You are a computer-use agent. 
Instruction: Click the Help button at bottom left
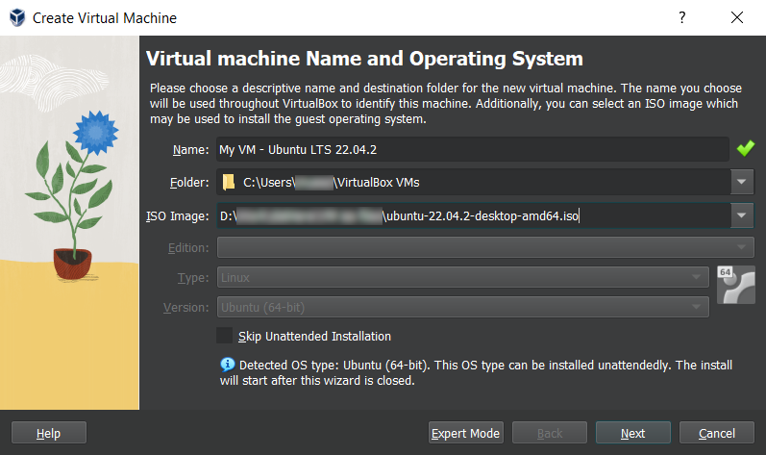pos(48,434)
